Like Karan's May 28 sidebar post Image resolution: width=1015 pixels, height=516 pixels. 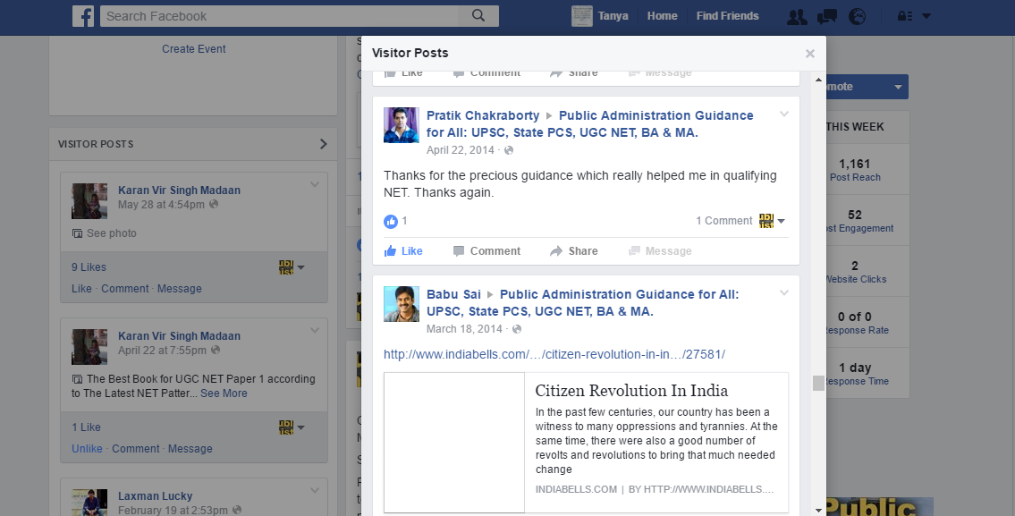pyautogui.click(x=81, y=289)
